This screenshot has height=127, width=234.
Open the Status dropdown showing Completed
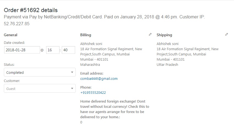click(40, 72)
